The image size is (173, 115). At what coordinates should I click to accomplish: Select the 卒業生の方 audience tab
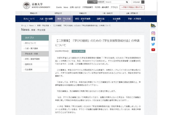coord(83,13)
